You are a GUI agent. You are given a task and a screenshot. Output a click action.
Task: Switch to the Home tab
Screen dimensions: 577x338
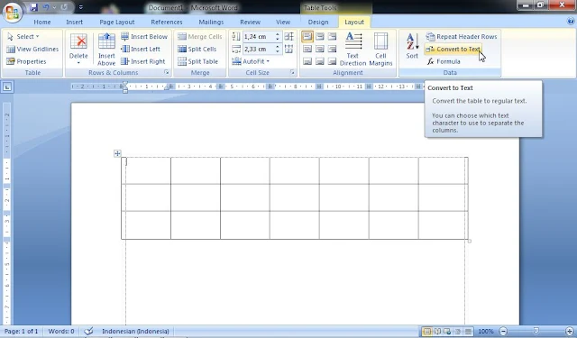coord(42,22)
